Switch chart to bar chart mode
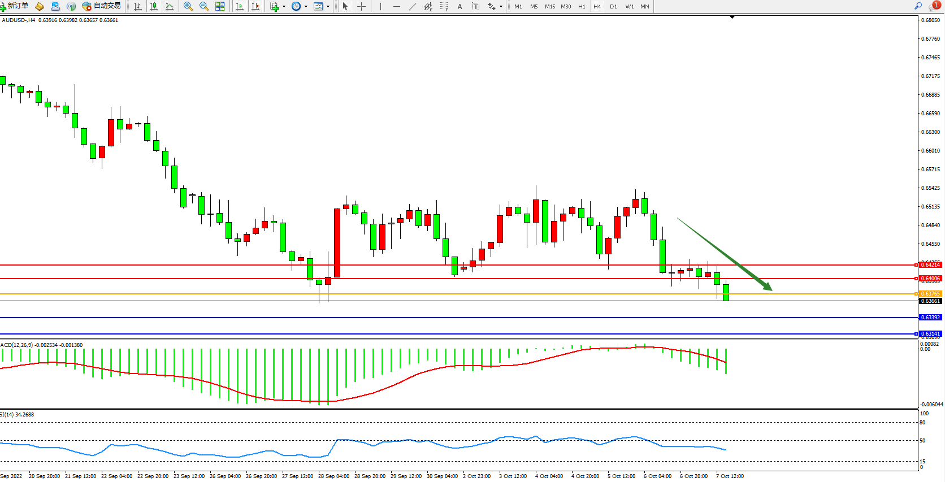This screenshot has height=482, width=945. pos(137,6)
